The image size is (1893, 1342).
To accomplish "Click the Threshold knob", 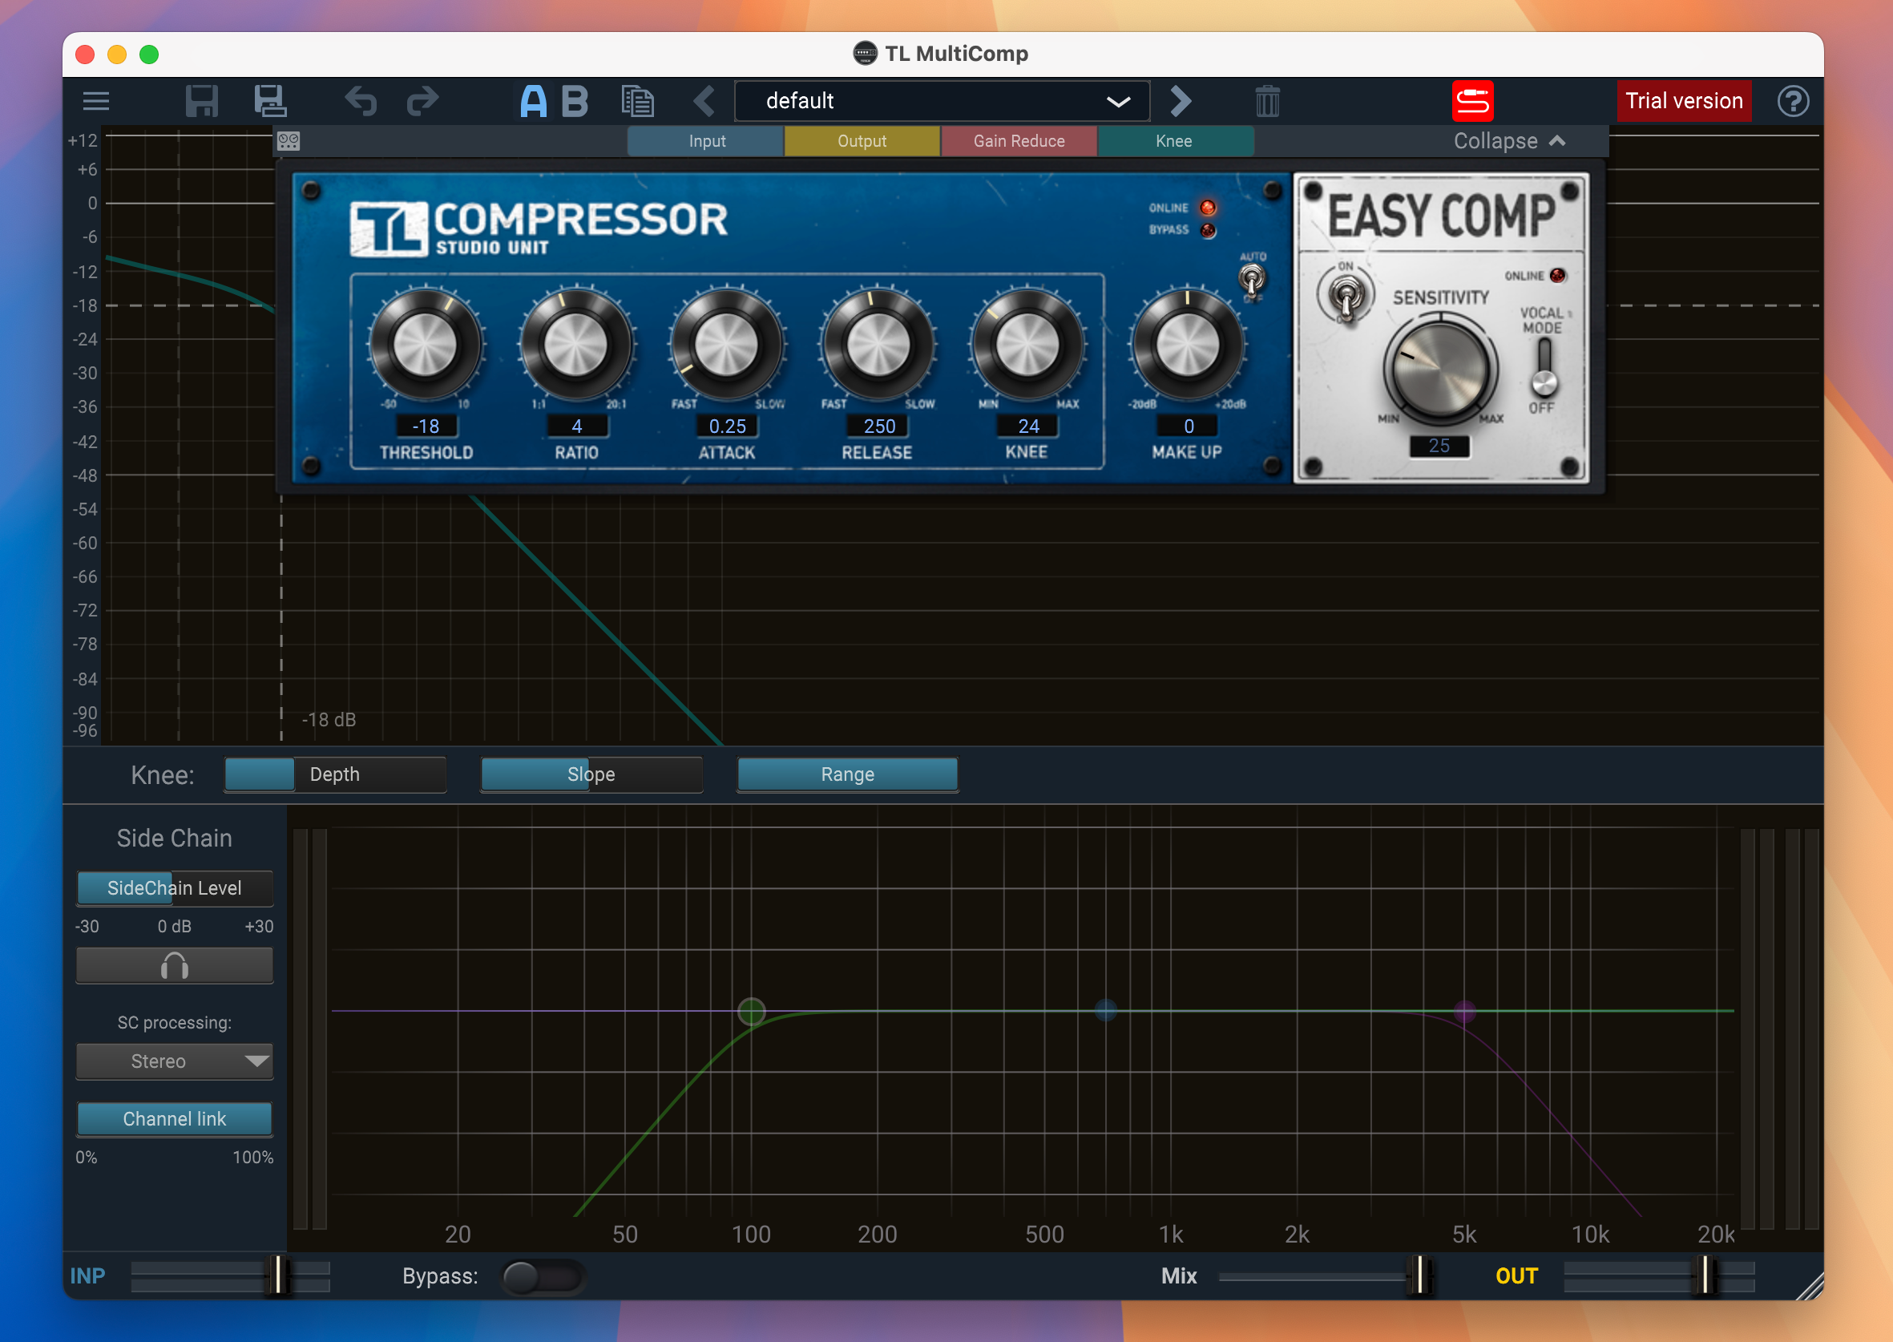I will click(425, 345).
